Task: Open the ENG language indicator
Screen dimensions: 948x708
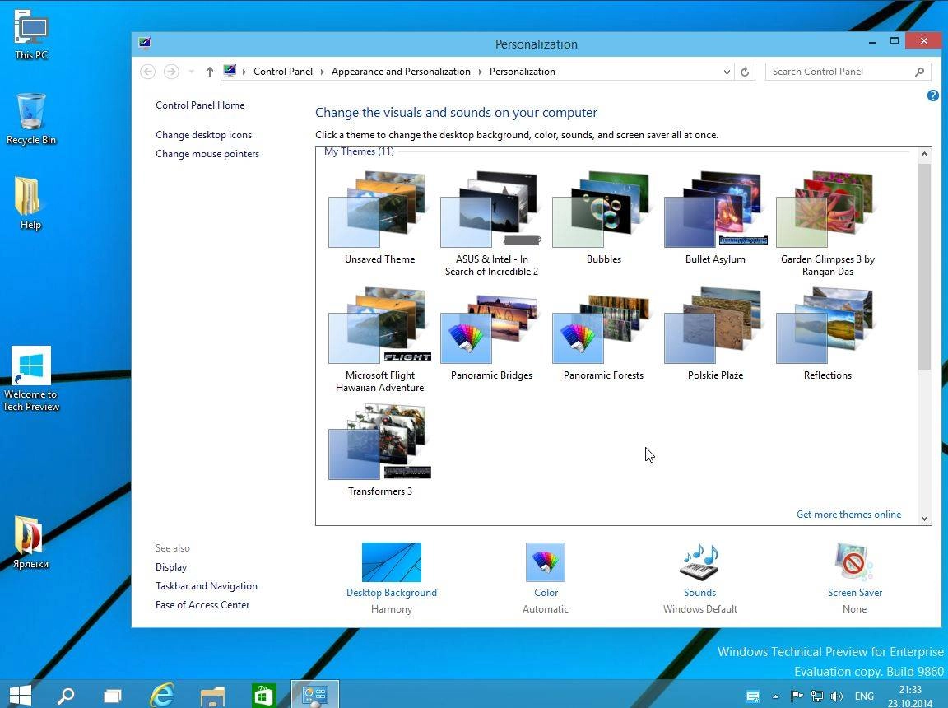Action: tap(865, 696)
